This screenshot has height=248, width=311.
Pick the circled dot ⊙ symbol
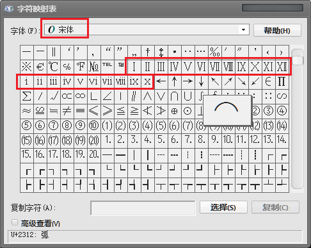click(188, 111)
